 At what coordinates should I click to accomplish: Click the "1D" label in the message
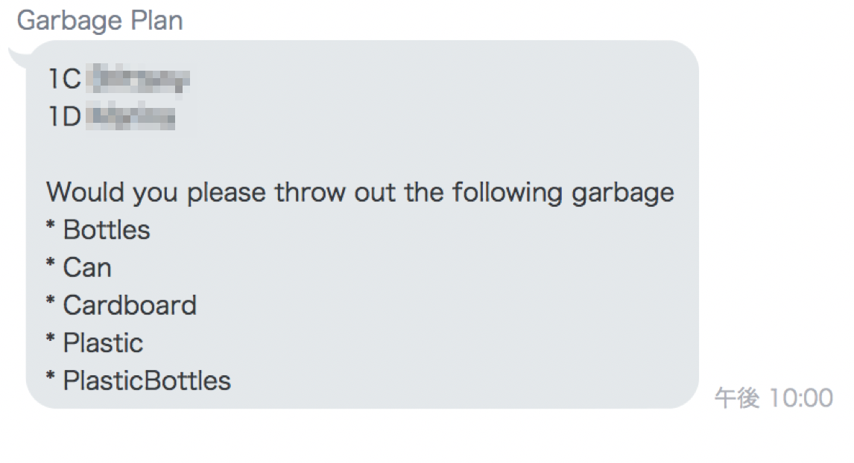coord(64,118)
